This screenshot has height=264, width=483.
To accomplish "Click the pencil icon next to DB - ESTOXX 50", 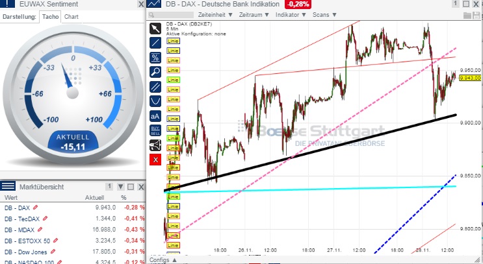I will tap(55, 241).
